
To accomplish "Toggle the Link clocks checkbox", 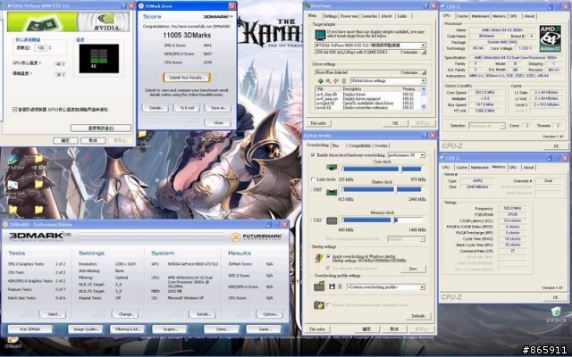I will click(x=313, y=179).
